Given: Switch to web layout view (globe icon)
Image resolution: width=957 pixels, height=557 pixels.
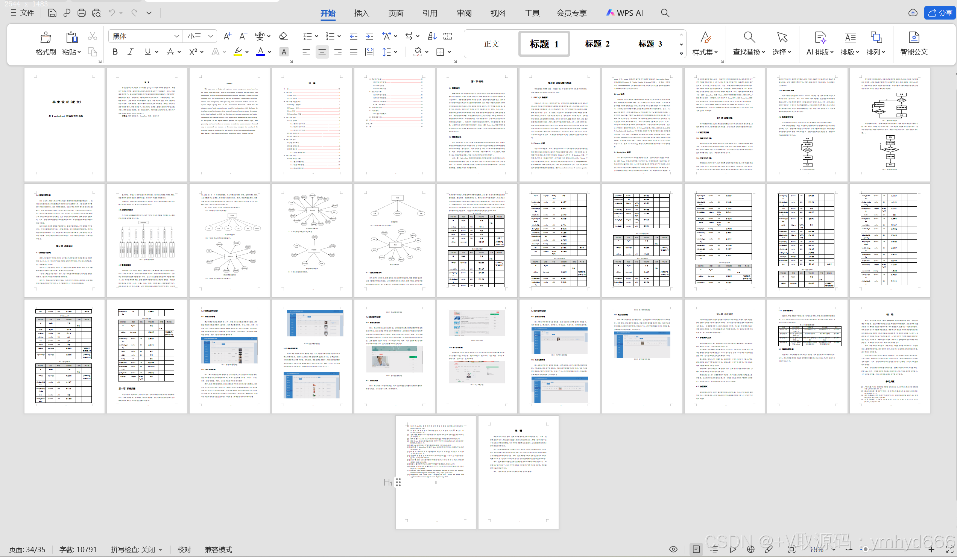Looking at the screenshot, I should 750,549.
